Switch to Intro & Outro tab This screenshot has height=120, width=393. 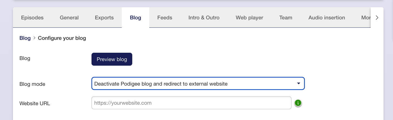click(204, 17)
